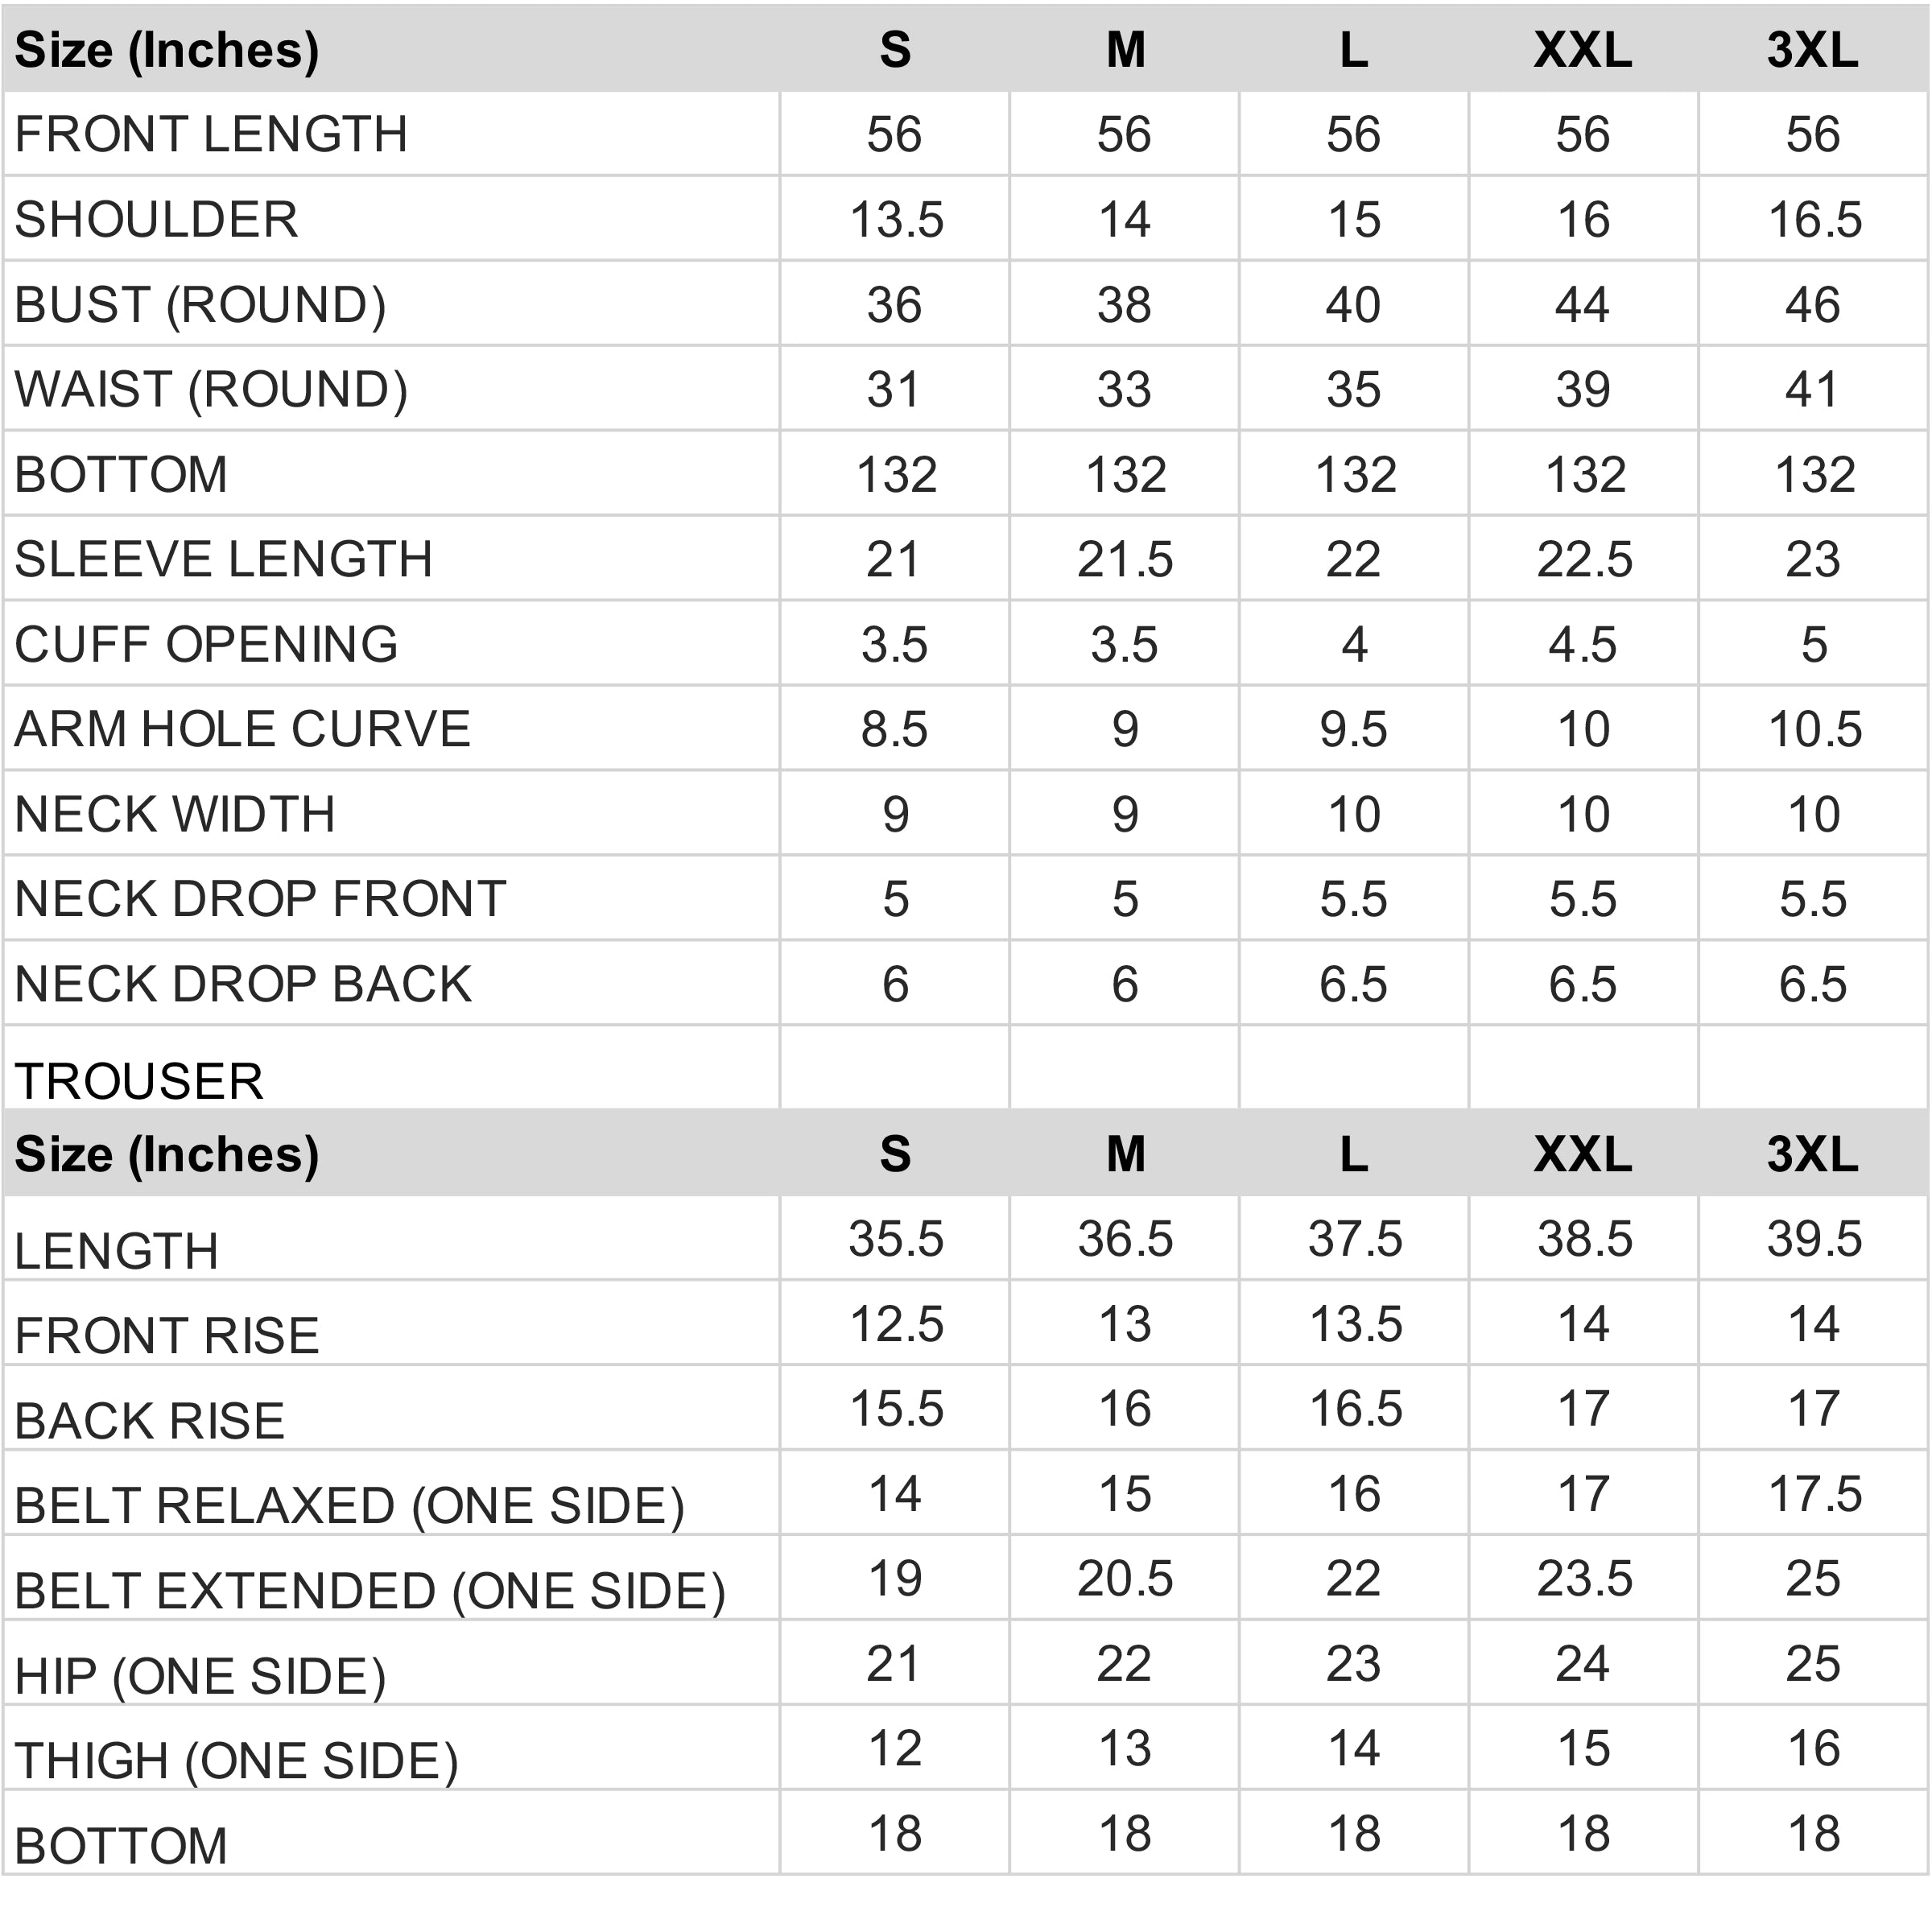Click the NECK WIDTH row label

[x=175, y=814]
